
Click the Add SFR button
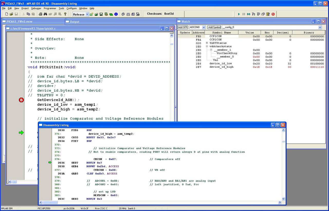pos(183,27)
